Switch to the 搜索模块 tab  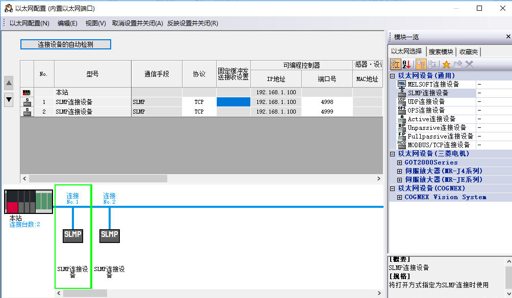click(x=441, y=51)
